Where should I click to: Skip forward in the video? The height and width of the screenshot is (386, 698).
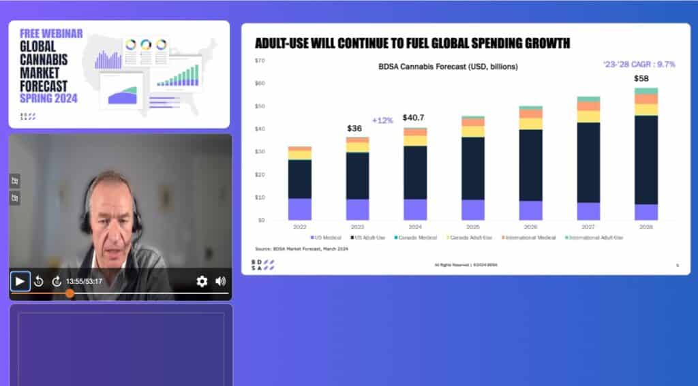pyautogui.click(x=57, y=281)
